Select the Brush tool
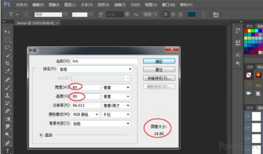This screenshot has width=263, height=154. click(x=7, y=88)
